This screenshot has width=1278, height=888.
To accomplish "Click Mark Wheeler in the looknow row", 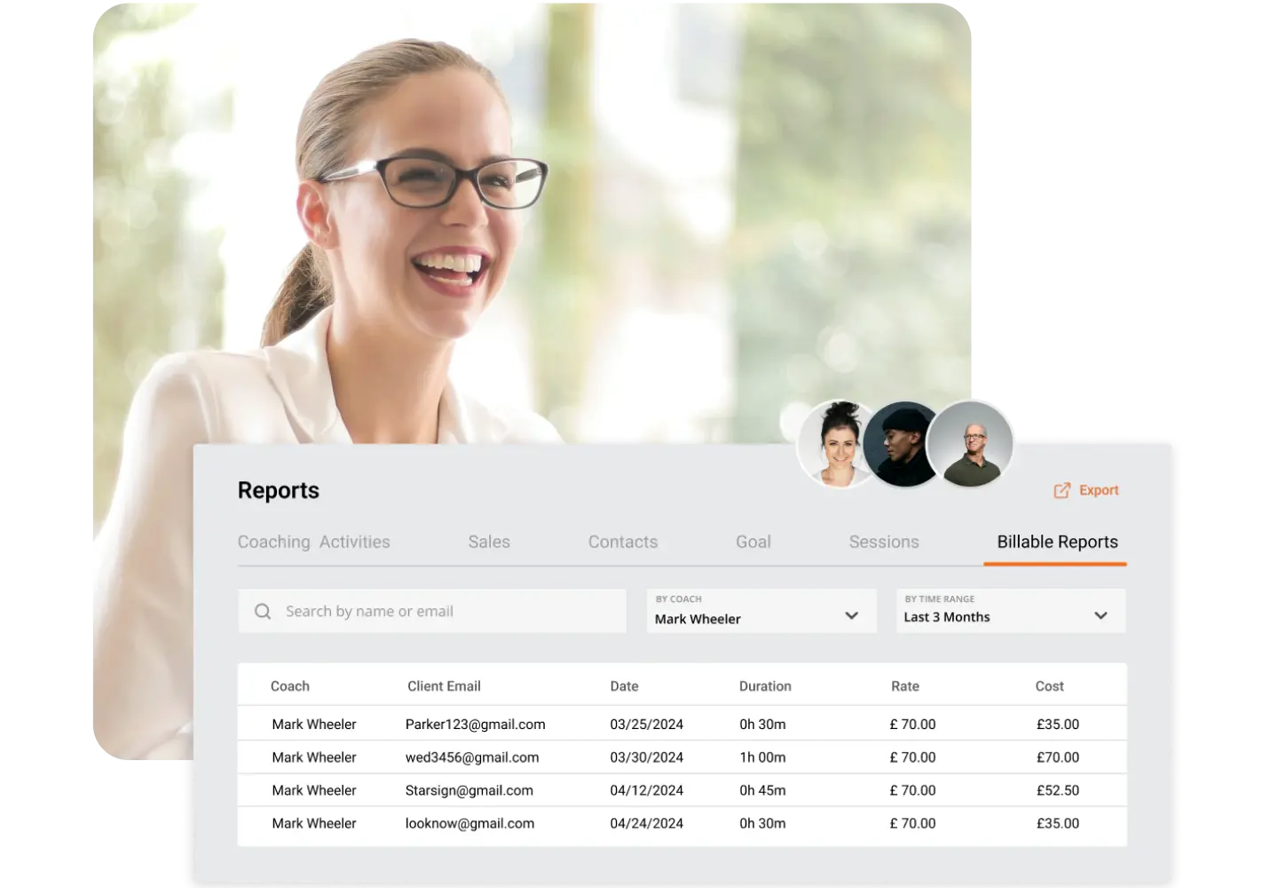I will 314,823.
